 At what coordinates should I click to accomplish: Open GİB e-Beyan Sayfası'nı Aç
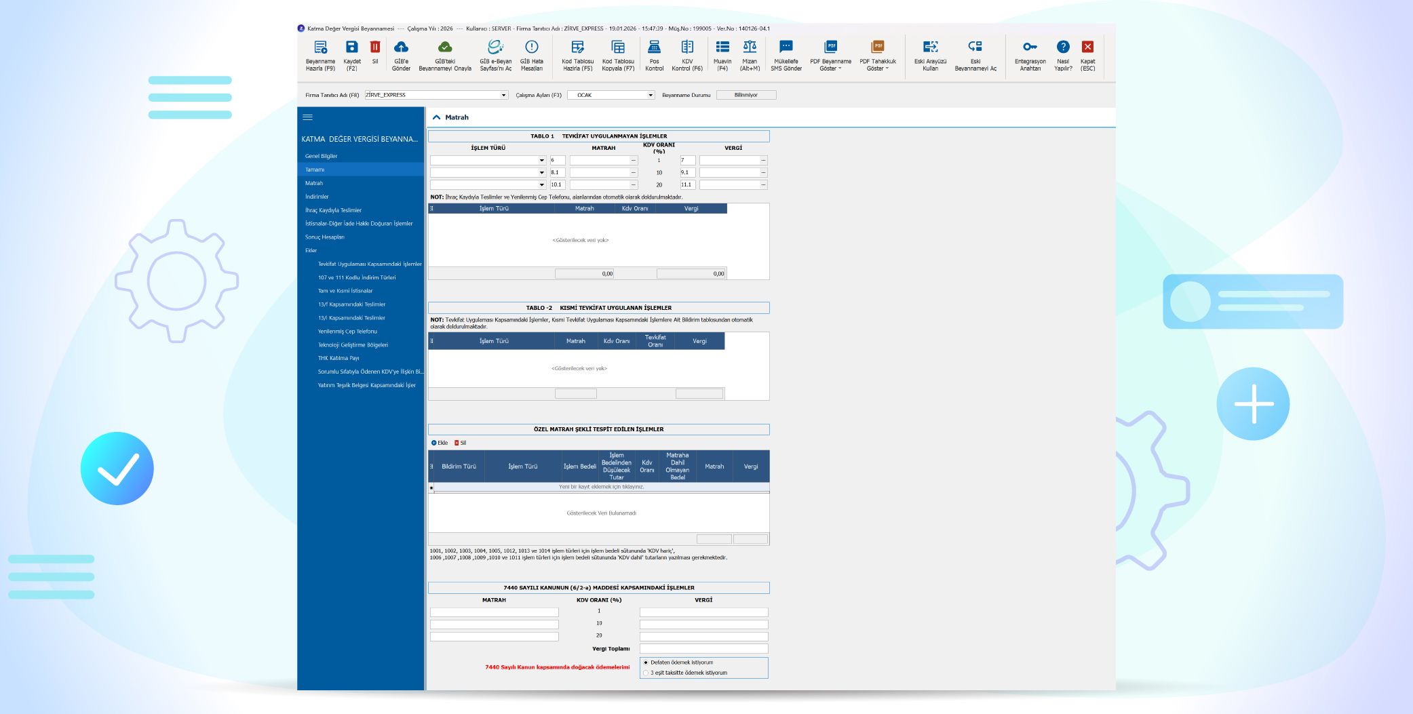(495, 47)
